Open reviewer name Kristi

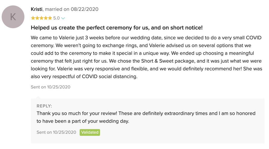(x=37, y=9)
